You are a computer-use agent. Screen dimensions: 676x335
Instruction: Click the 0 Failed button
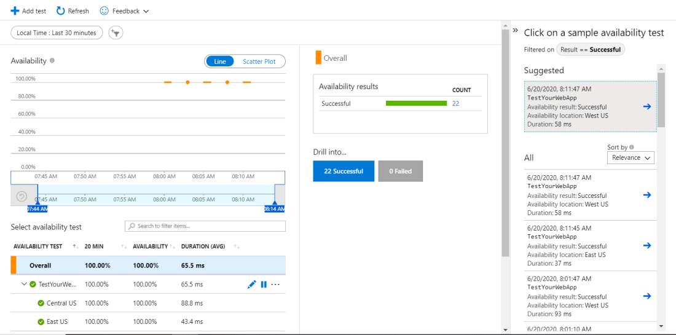(x=400, y=171)
